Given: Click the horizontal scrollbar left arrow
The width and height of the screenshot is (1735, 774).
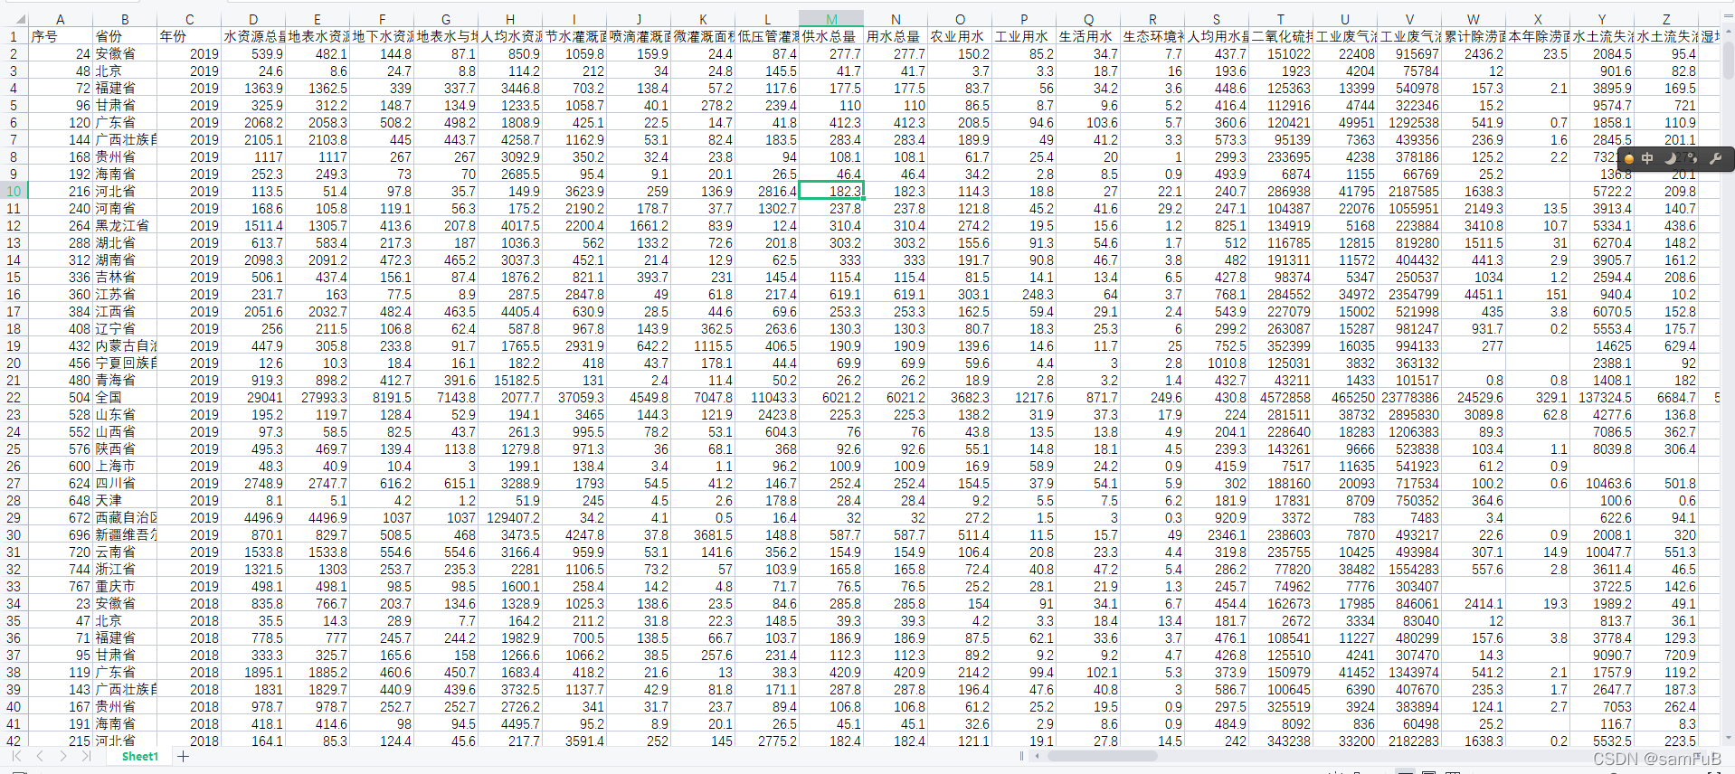Looking at the screenshot, I should (x=1038, y=756).
